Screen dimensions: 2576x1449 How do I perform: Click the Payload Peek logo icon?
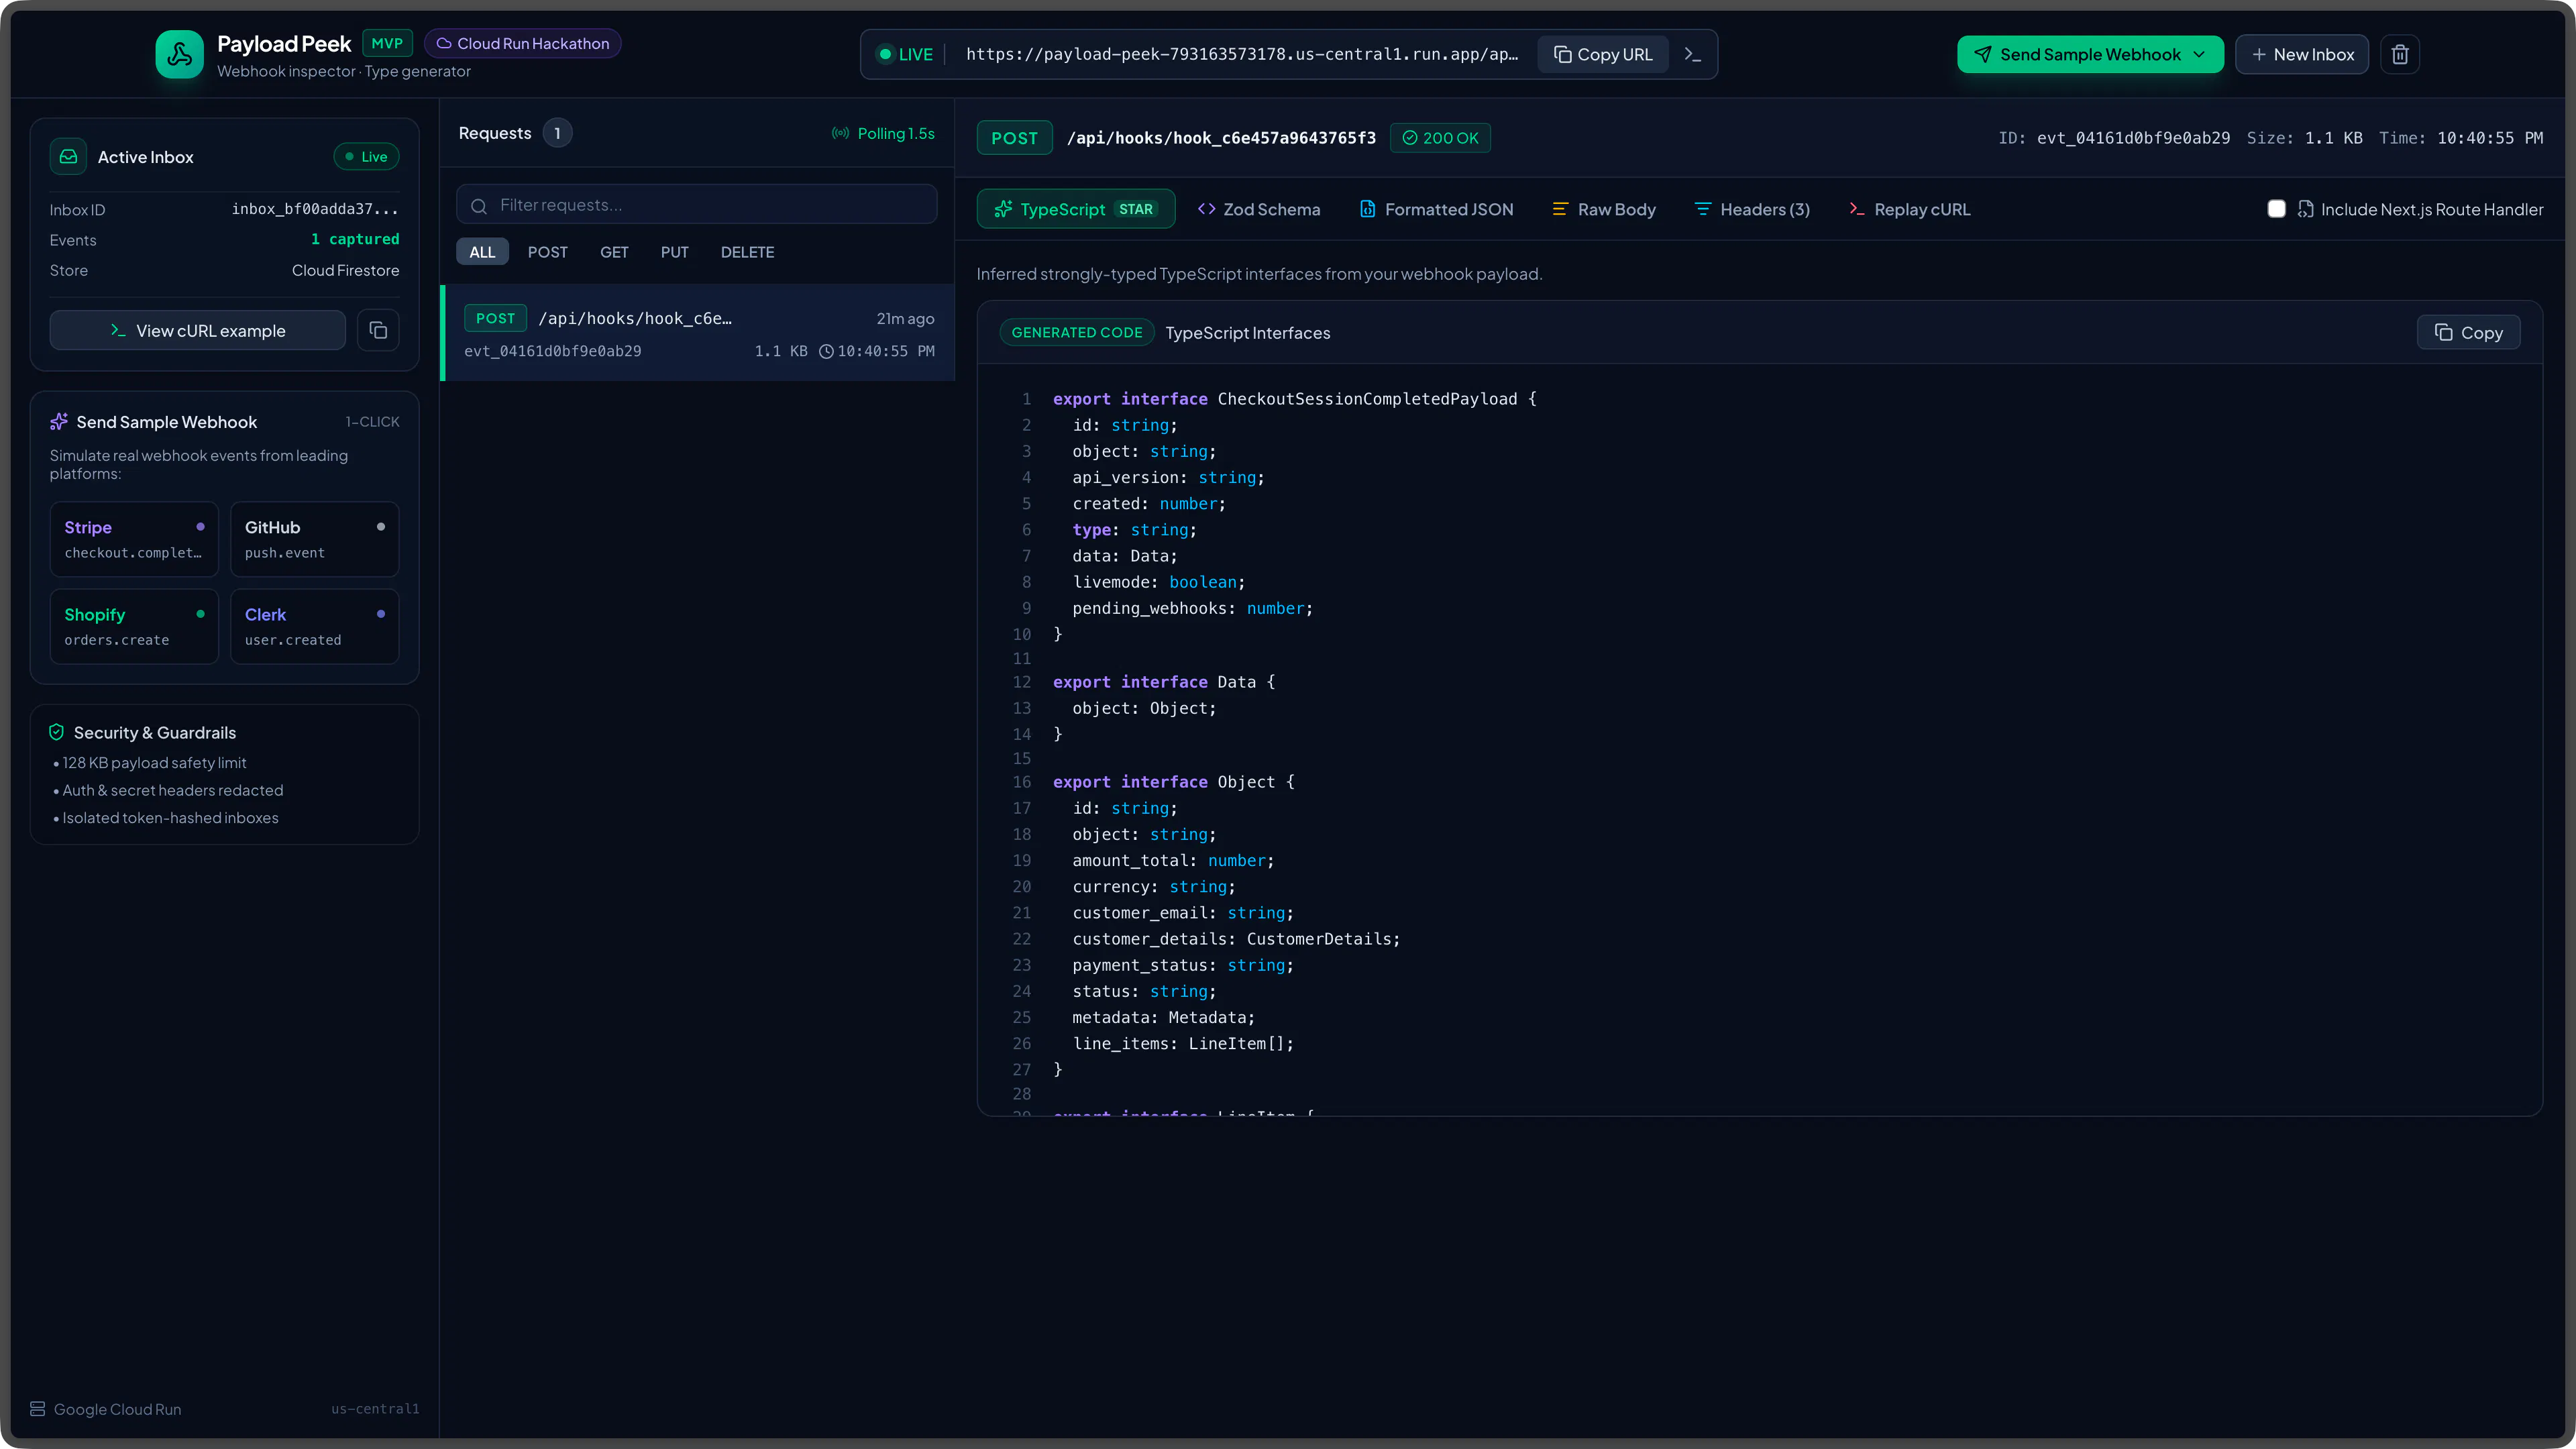[x=179, y=54]
